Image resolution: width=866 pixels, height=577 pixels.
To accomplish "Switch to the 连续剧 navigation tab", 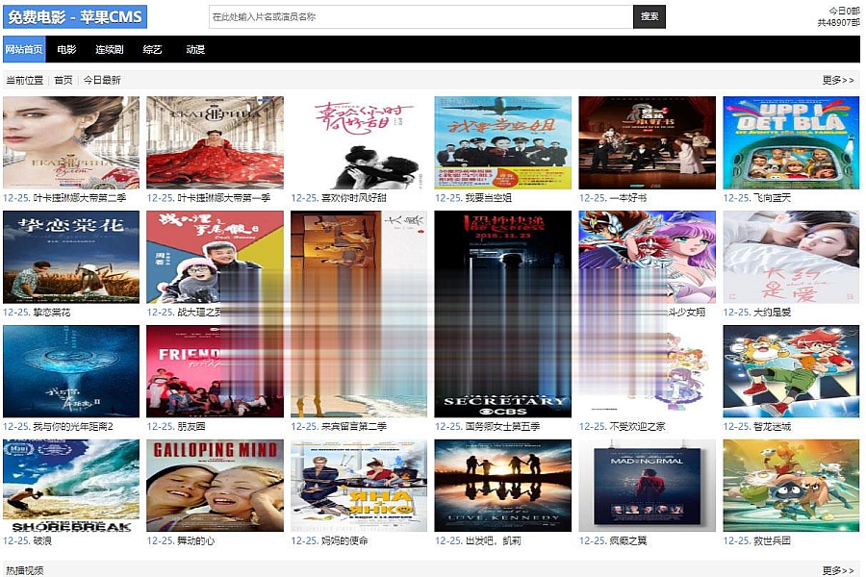I will tap(110, 49).
